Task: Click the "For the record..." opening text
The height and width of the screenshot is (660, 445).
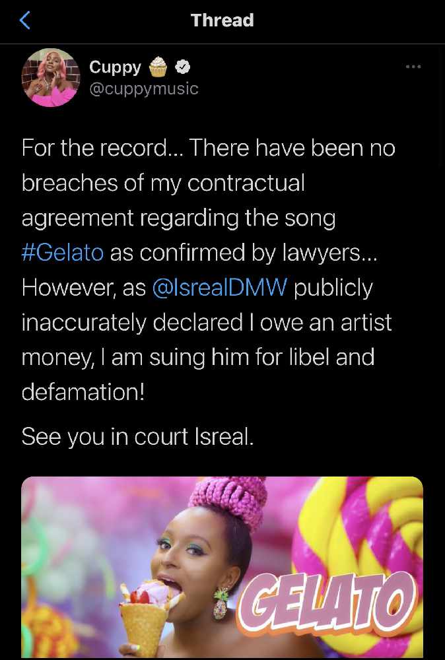Action: [102, 148]
